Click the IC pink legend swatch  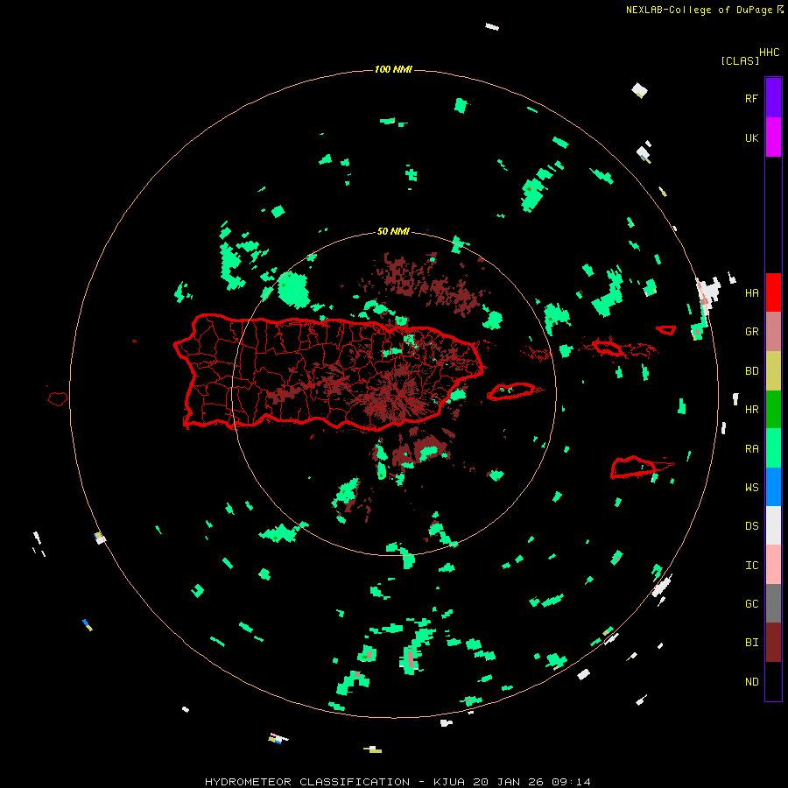click(x=773, y=565)
